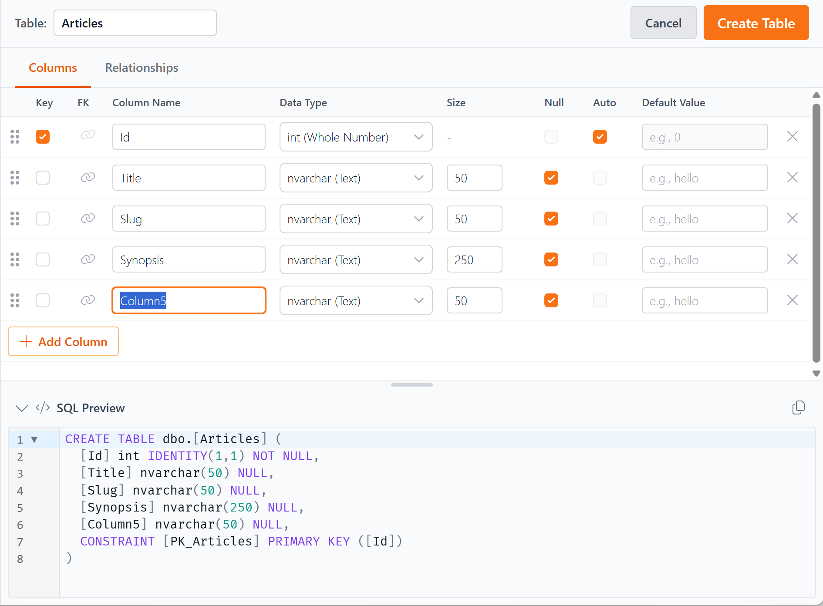Cancel the table creation
Screen dimensions: 823x606
coord(664,23)
